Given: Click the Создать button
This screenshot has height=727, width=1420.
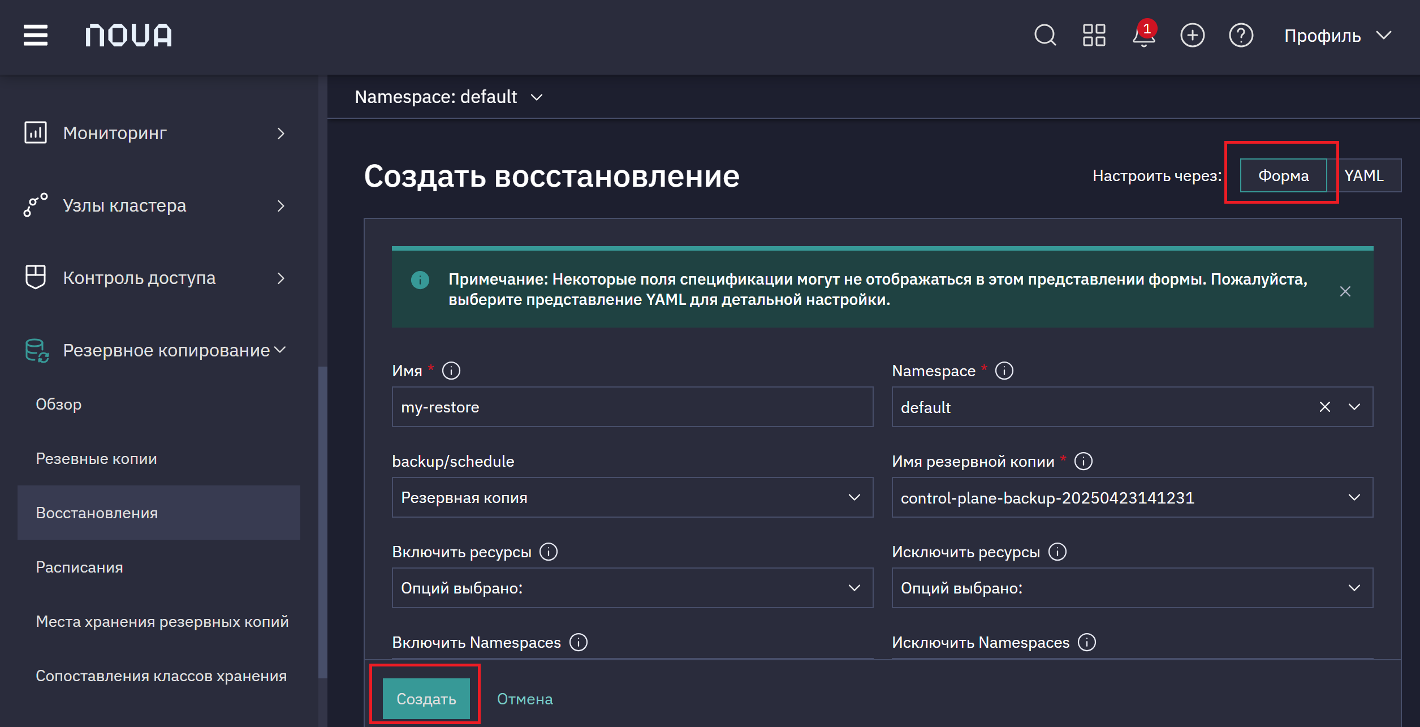Looking at the screenshot, I should pos(426,699).
